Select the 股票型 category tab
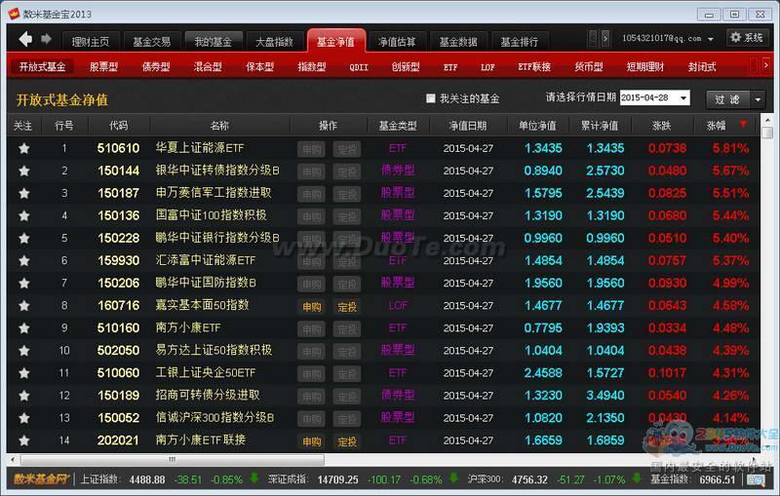This screenshot has height=496, width=780. 103,67
